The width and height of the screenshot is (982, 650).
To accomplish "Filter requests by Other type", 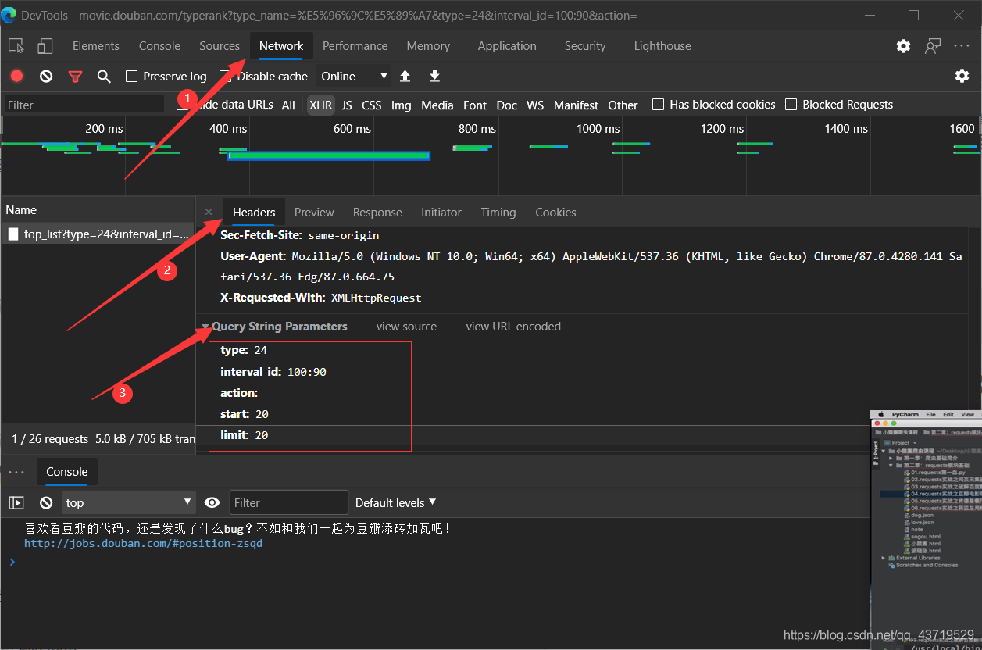I will pos(623,105).
